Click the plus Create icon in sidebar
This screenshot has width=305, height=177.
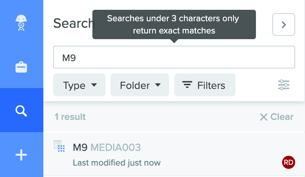[x=21, y=155]
